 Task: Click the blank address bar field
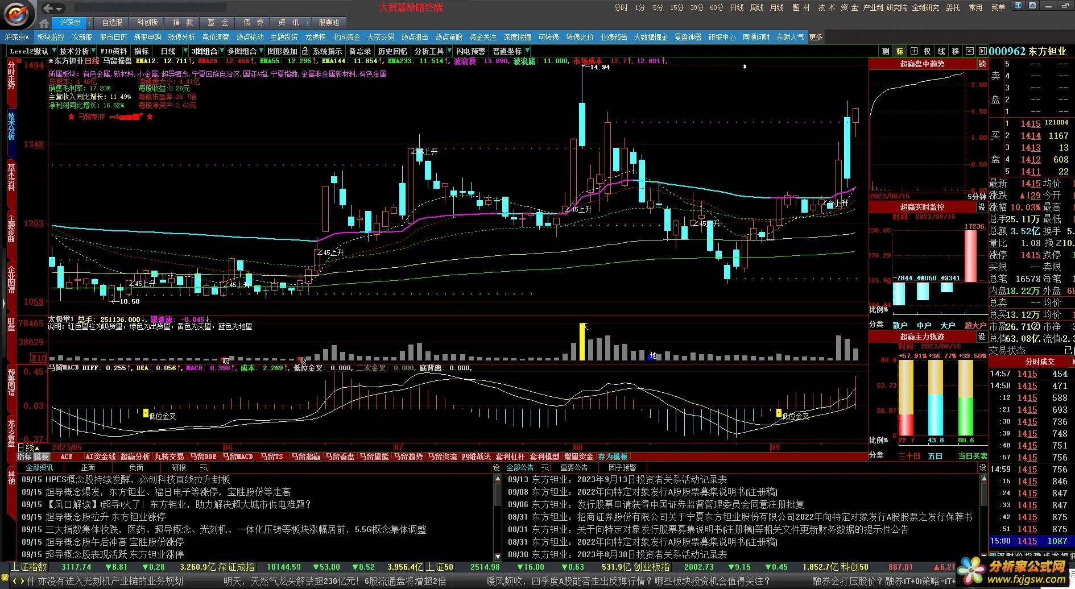(x=150, y=8)
